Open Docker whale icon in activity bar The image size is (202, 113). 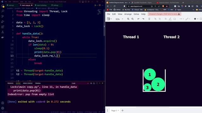click(x=3, y=37)
